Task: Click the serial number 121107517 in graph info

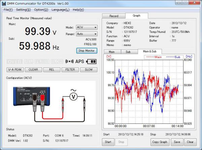Action: 130,32
